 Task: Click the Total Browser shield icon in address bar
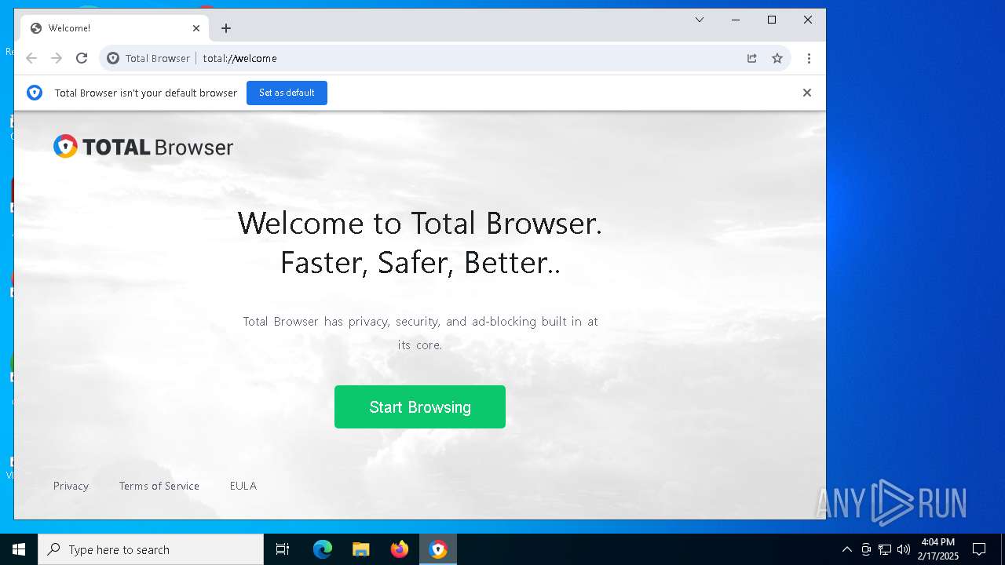(113, 58)
